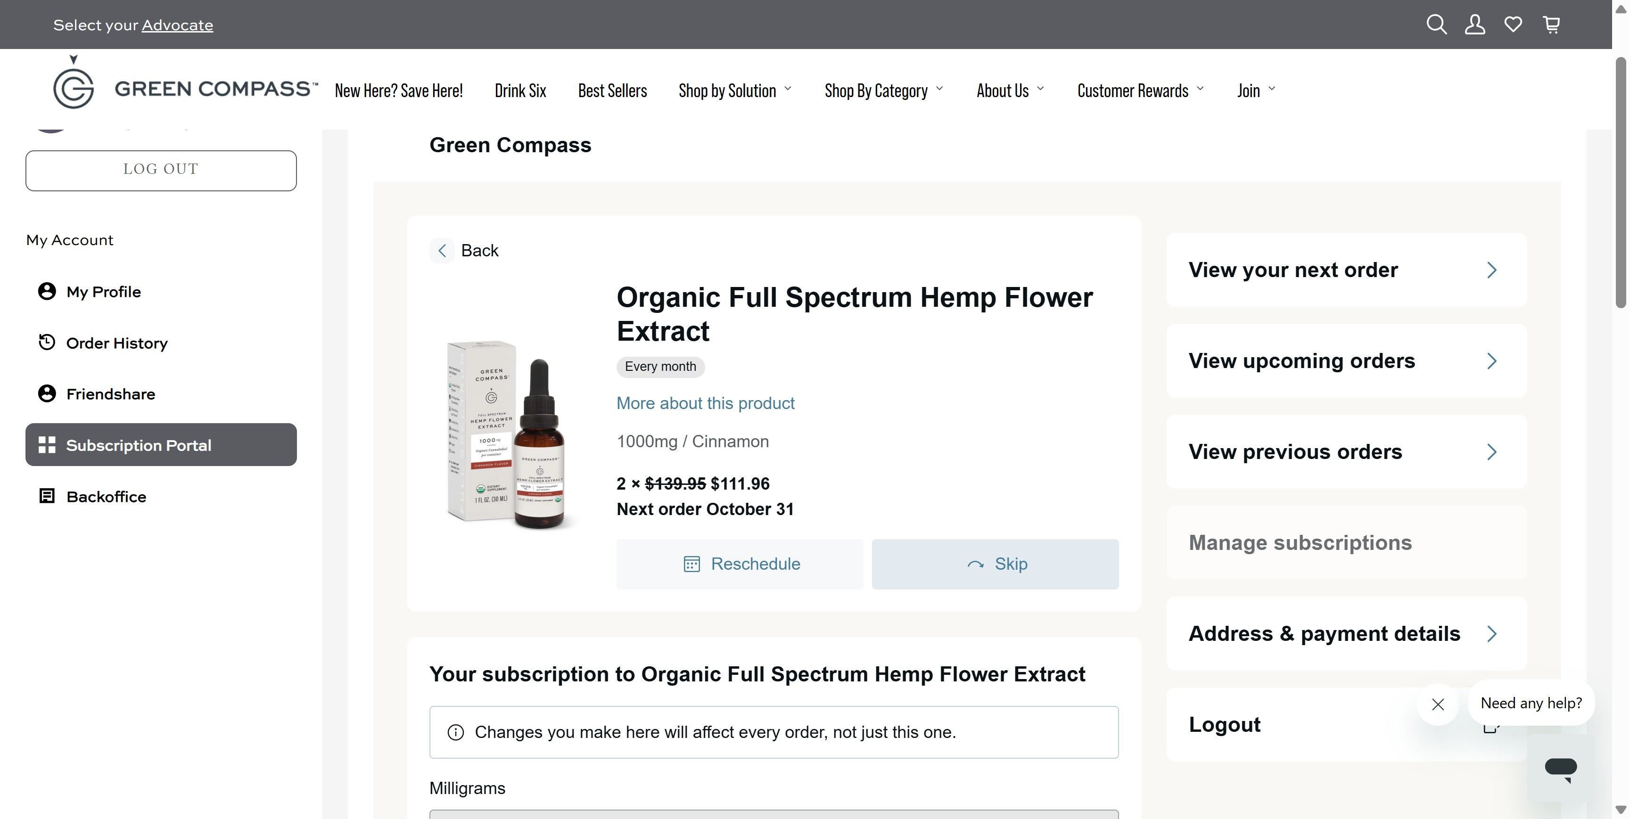Screen dimensions: 1630x819
Task: Click the Green Compass logo
Action: tap(185, 83)
